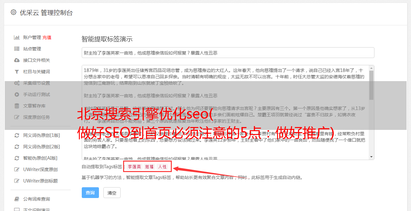Screen dimensions: 411x211
Task: Click the gear icon beside 优采云 管理控制台
Action: tap(13, 12)
